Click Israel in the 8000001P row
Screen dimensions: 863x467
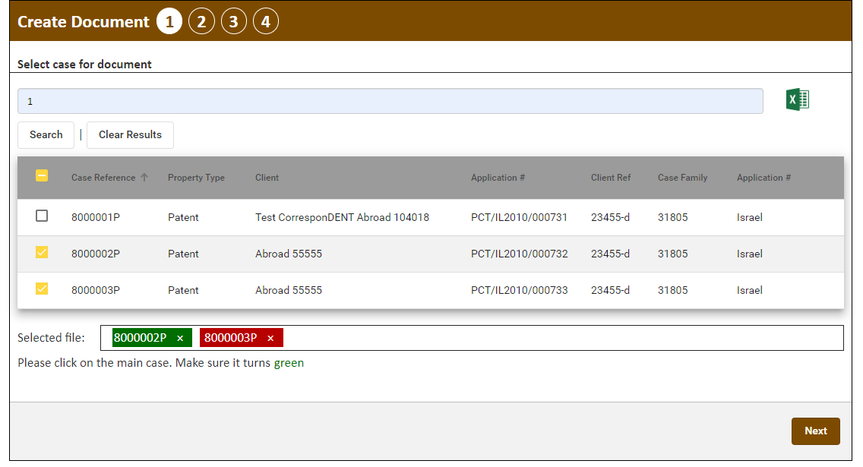(x=750, y=217)
